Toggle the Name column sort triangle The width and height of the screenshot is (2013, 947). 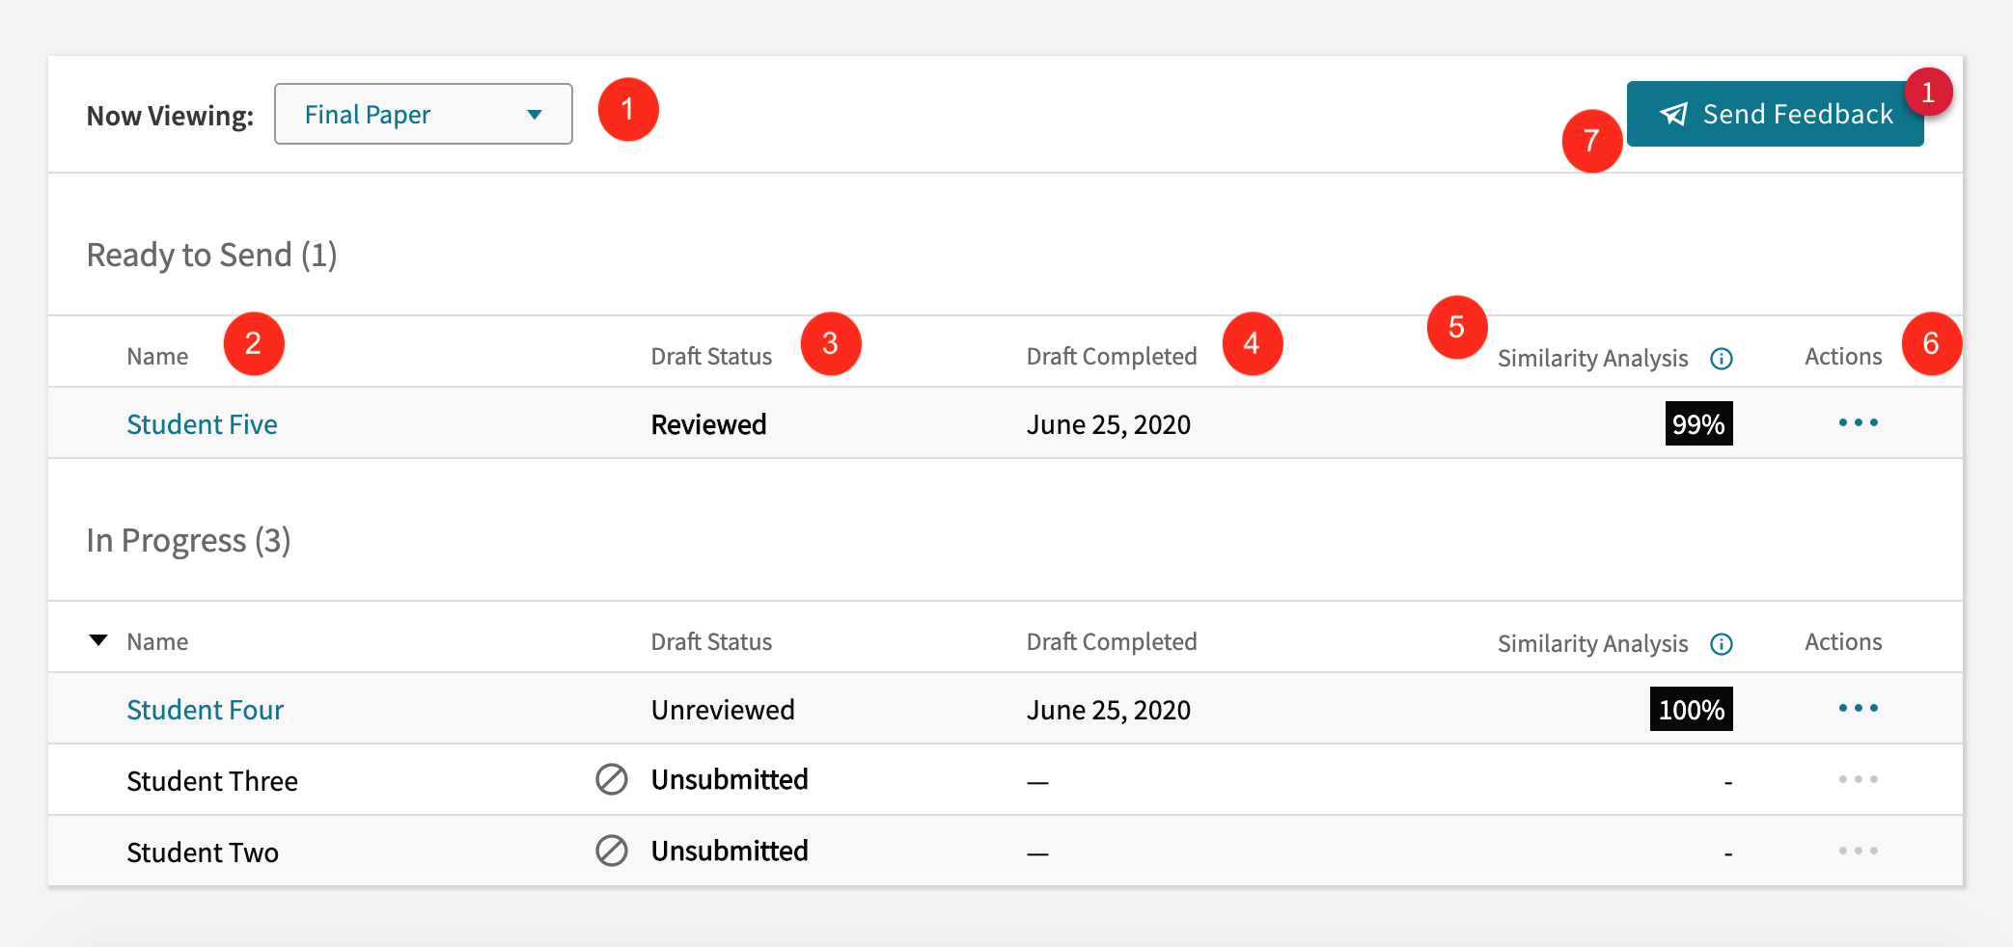[97, 639]
